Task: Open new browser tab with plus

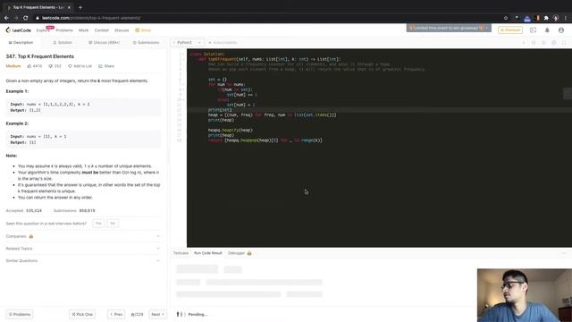Action: [x=80, y=7]
